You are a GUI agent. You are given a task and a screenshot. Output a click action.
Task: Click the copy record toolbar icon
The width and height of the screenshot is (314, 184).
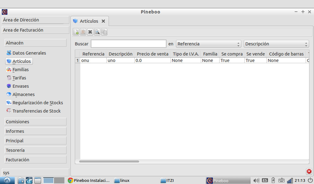104,32
